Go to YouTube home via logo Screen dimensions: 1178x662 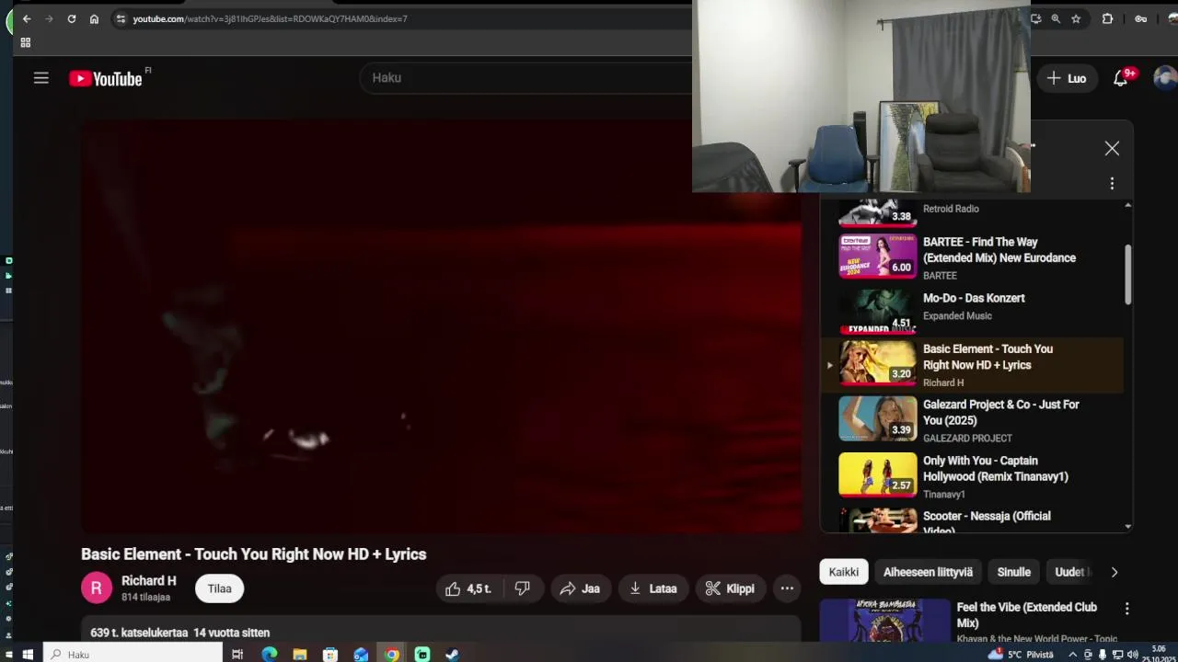coord(105,79)
